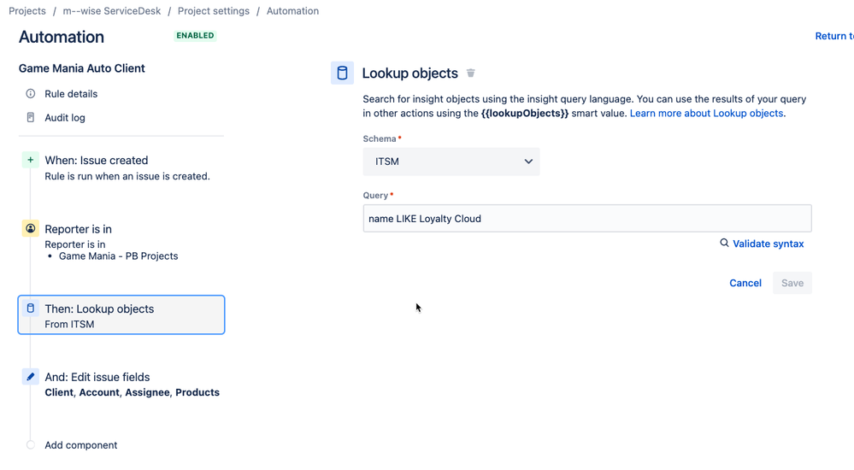
Task: Click the yellow Reporter is in condition icon
Action: click(31, 229)
